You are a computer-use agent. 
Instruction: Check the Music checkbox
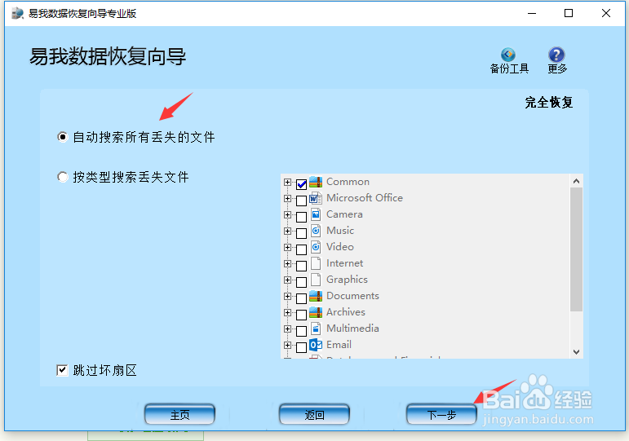pos(301,233)
